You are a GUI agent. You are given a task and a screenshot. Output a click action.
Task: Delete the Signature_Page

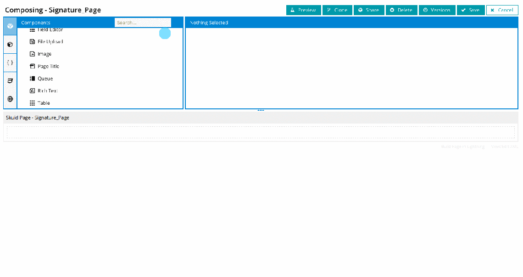point(401,10)
